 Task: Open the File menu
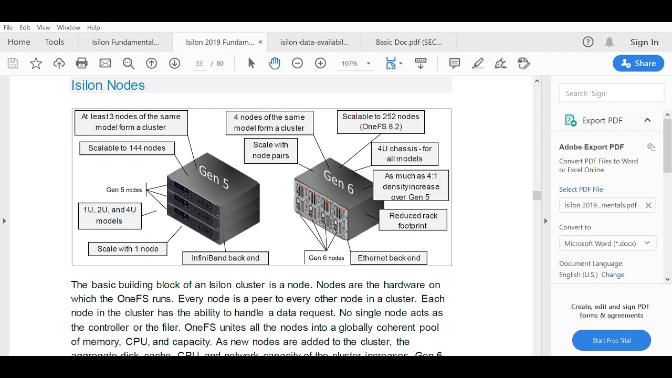8,27
